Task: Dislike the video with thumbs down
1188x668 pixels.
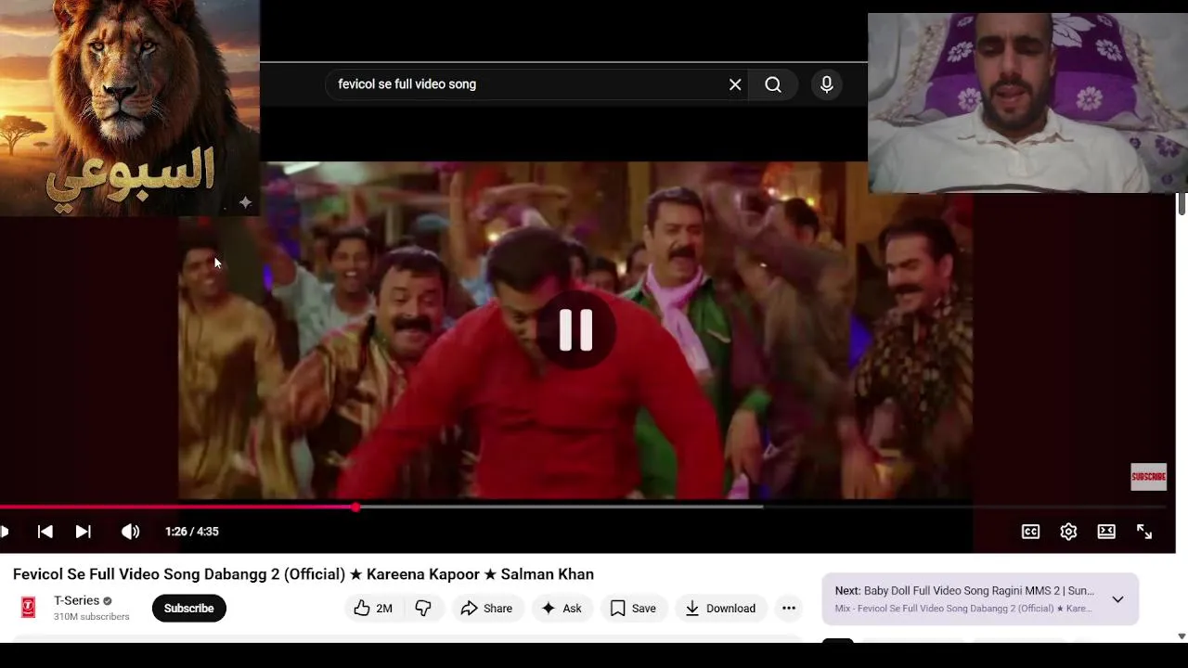Action: coord(423,609)
